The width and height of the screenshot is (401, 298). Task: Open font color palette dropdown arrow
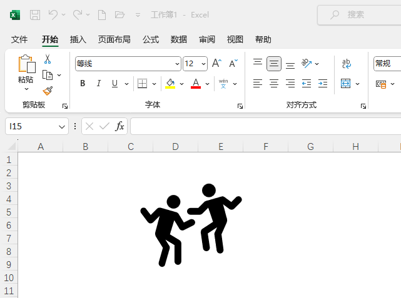208,84
